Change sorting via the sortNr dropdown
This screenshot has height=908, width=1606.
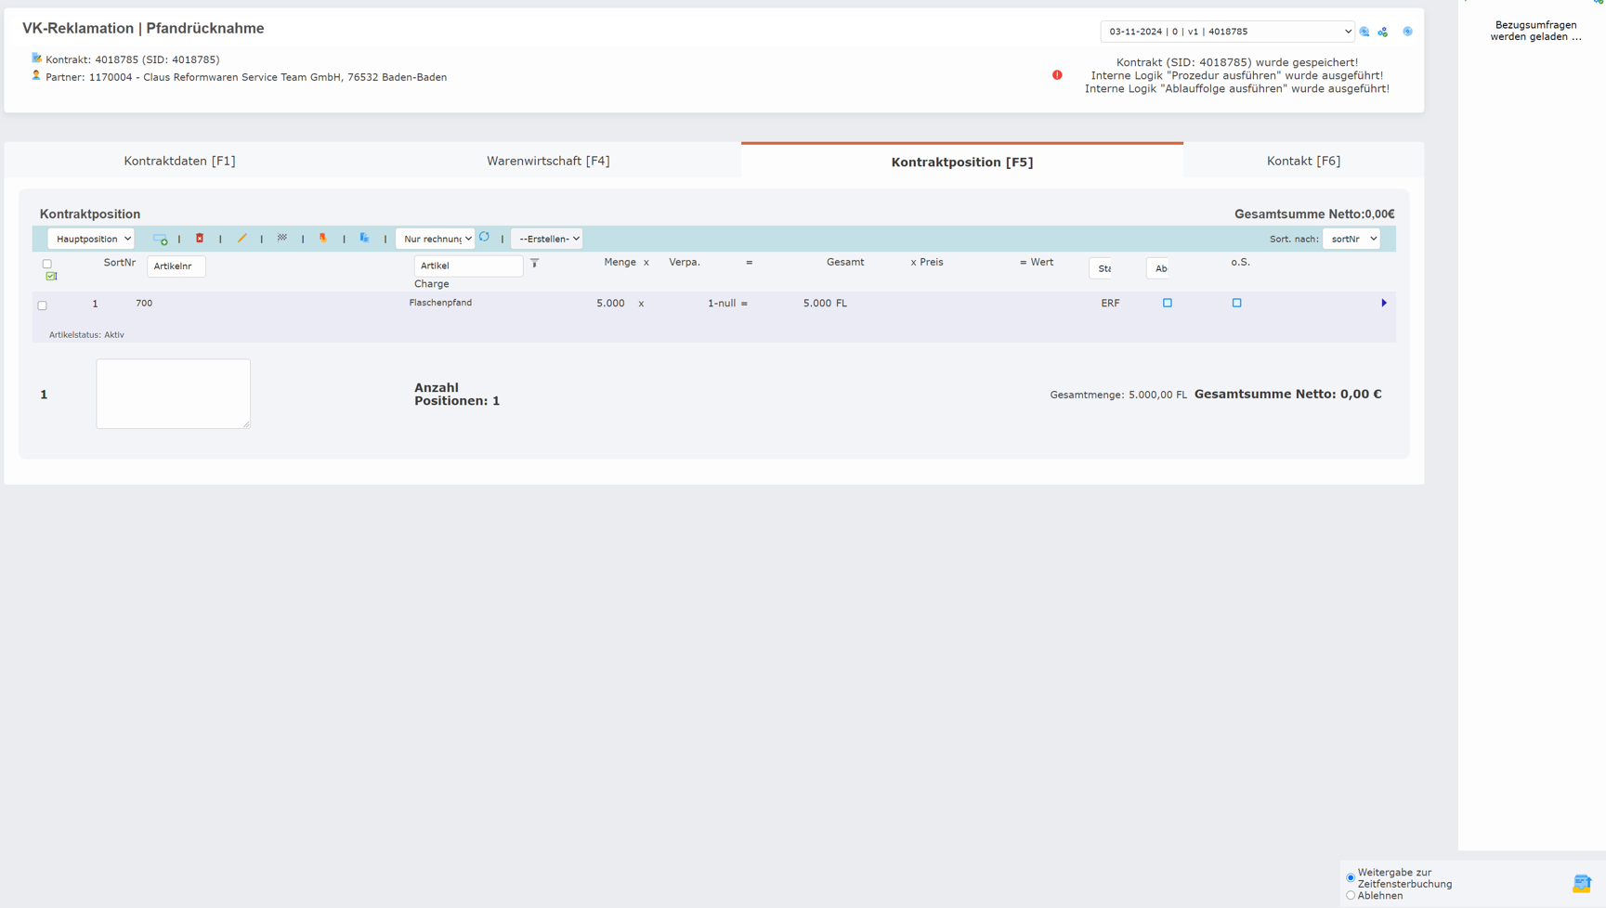(x=1351, y=239)
